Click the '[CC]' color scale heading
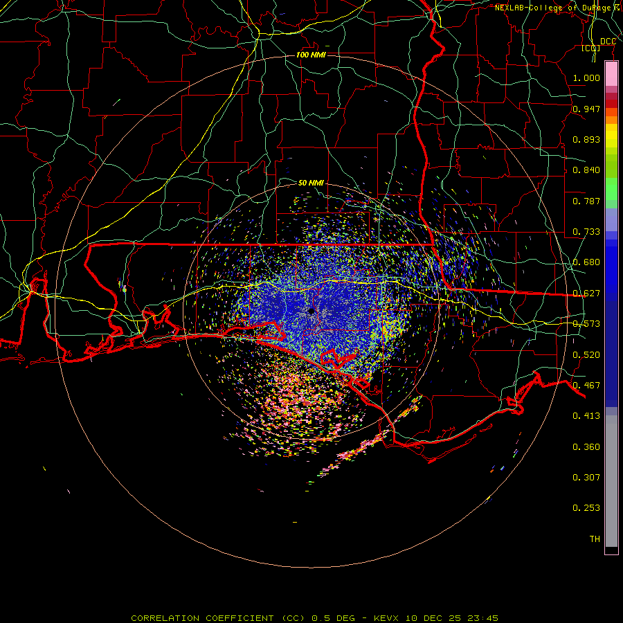This screenshot has width=623, height=623. coord(591,48)
